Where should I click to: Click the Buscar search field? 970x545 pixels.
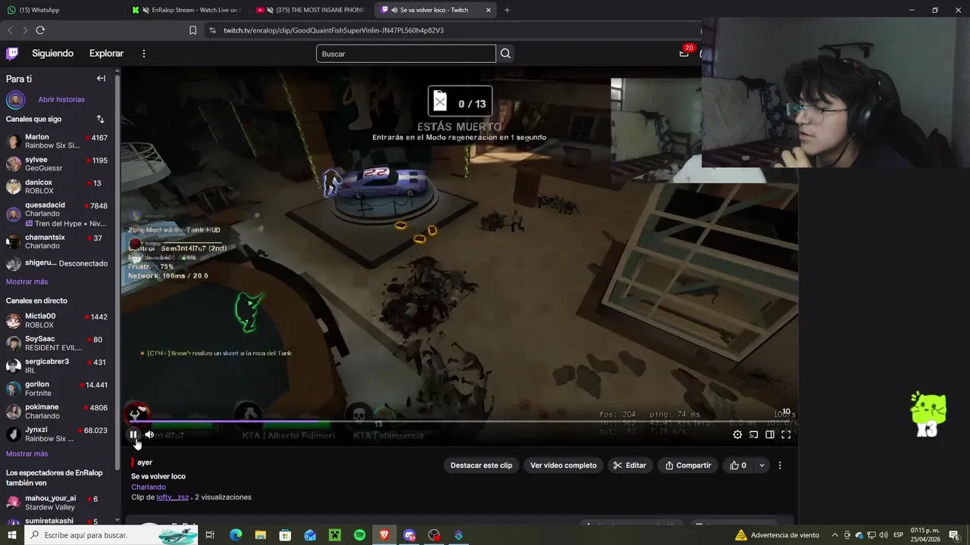point(405,54)
